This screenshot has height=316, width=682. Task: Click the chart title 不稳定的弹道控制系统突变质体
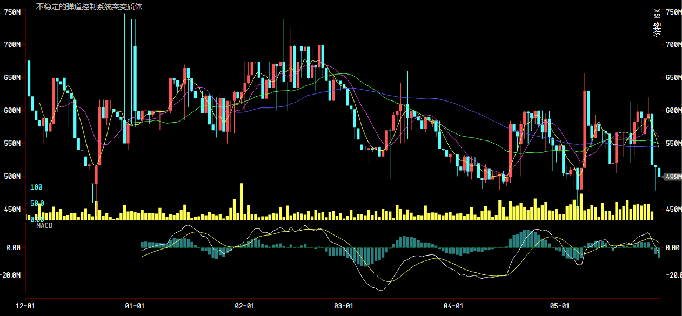point(89,7)
